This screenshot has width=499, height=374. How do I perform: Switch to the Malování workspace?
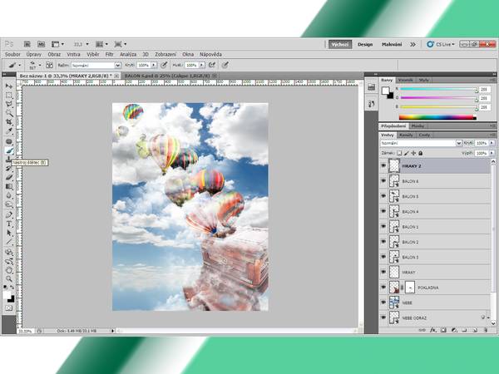tap(393, 44)
